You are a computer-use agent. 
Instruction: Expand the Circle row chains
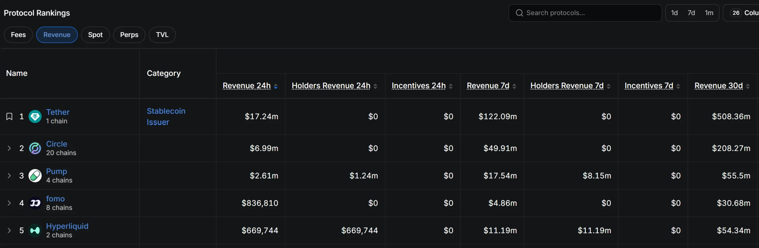coord(9,148)
